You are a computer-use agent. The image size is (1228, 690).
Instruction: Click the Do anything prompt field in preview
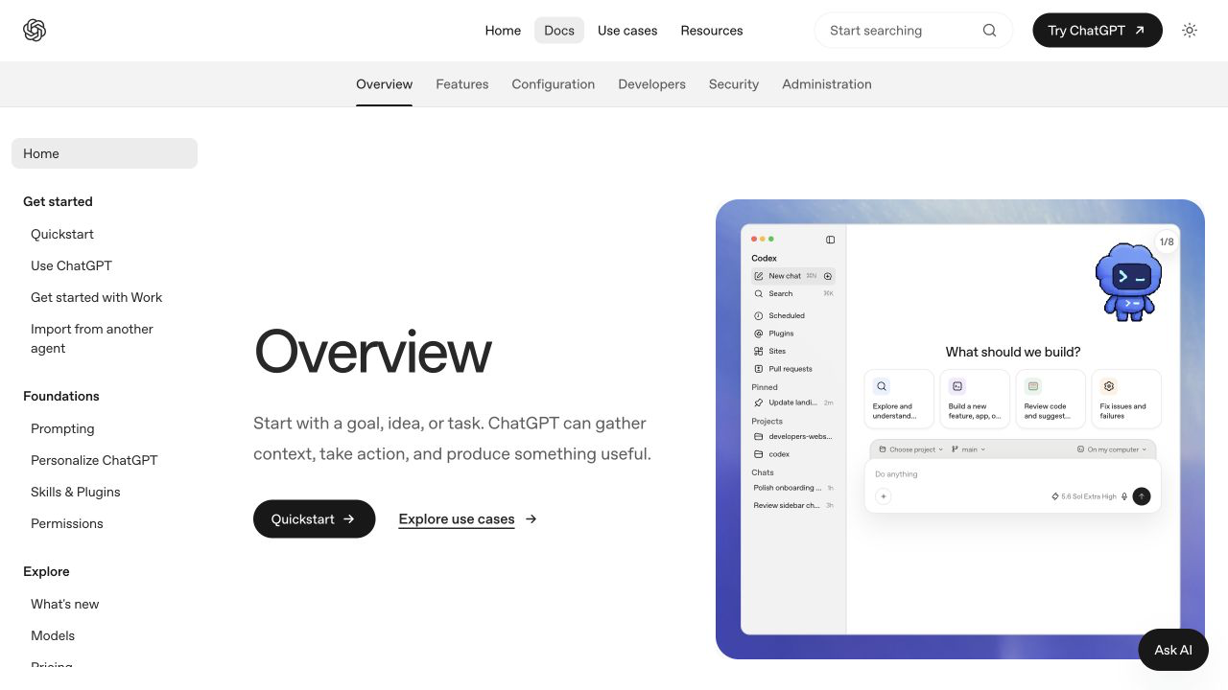click(x=1012, y=474)
